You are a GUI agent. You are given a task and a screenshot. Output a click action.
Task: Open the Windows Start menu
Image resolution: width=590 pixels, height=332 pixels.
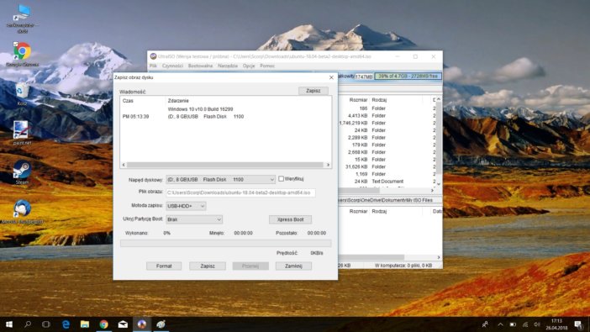pos(9,324)
